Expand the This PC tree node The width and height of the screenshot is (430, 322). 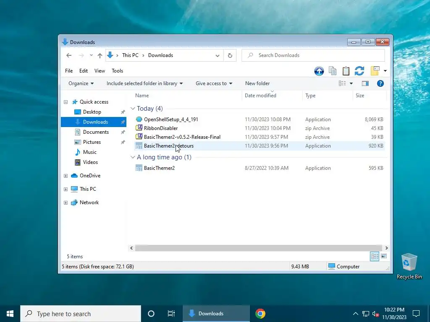(x=66, y=189)
